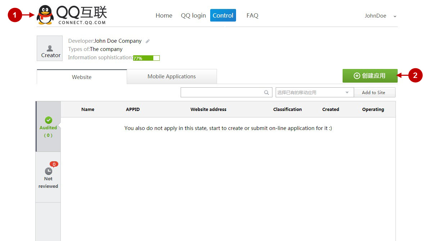Click the Add to Site button
Viewport: 434px width, 241px height.
tap(375, 92)
